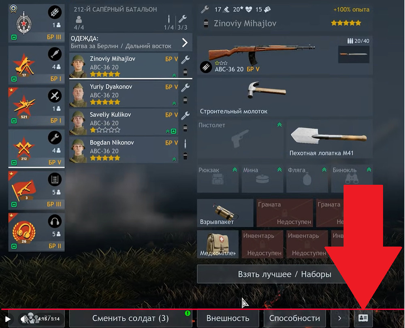Click the Сменить солдат (3) button

coord(130,318)
